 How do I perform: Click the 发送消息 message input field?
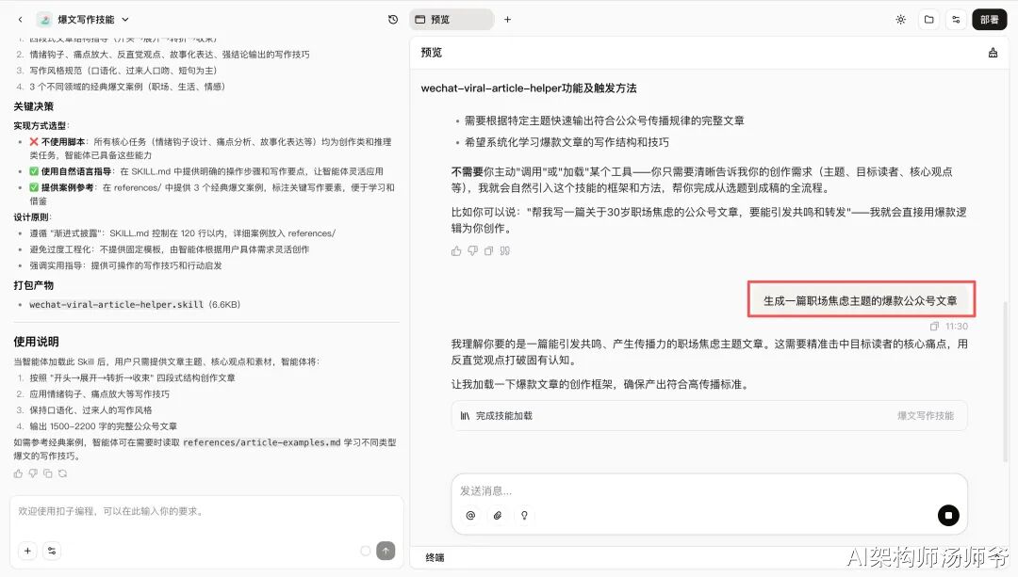pyautogui.click(x=660, y=490)
